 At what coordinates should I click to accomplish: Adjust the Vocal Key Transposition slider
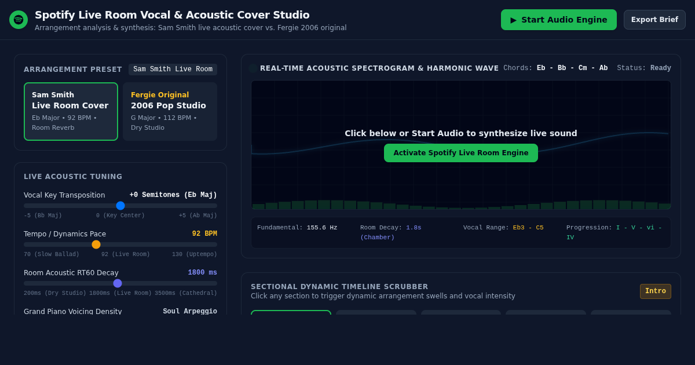(120, 206)
